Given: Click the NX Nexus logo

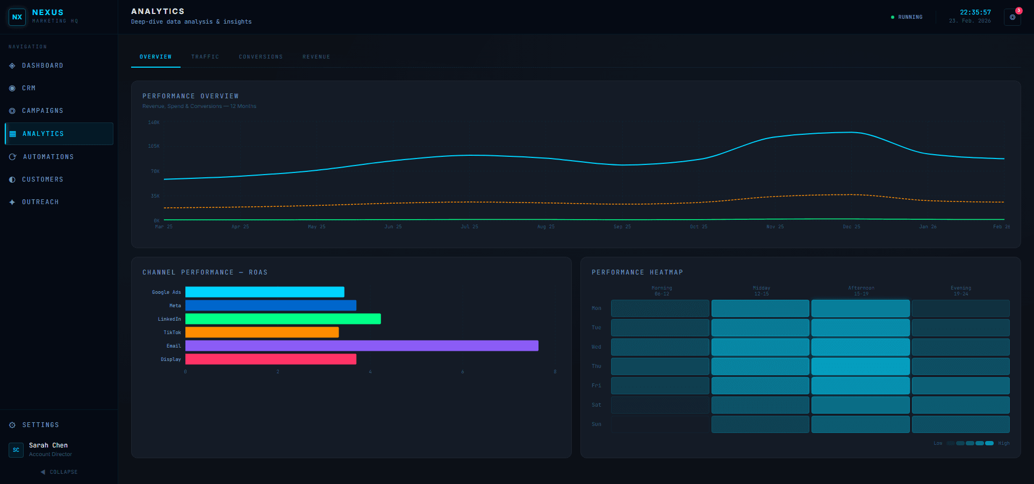Looking at the screenshot, I should click(17, 17).
